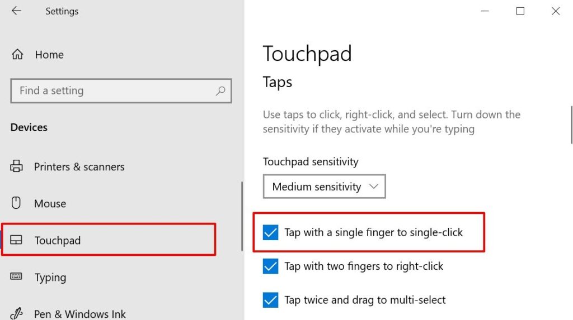
Task: Open the Touchpad sensitivity dropdown
Action: pyautogui.click(x=324, y=187)
